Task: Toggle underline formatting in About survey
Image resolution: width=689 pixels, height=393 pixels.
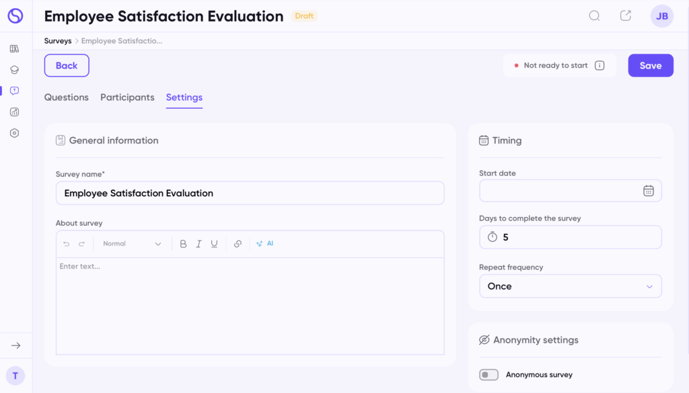Action: pos(214,244)
